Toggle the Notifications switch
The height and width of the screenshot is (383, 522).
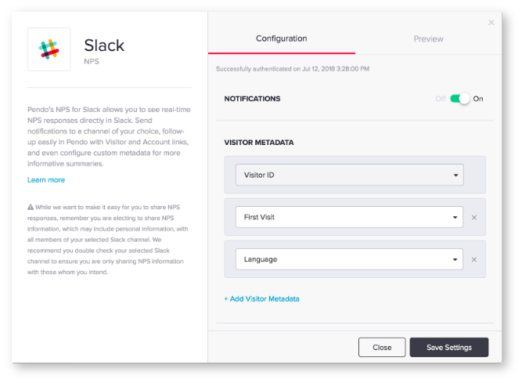click(x=459, y=99)
